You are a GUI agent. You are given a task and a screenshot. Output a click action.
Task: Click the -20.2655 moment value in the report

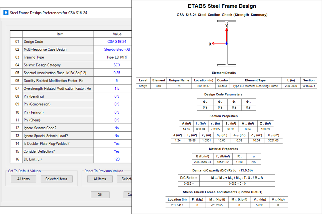(x=217, y=205)
